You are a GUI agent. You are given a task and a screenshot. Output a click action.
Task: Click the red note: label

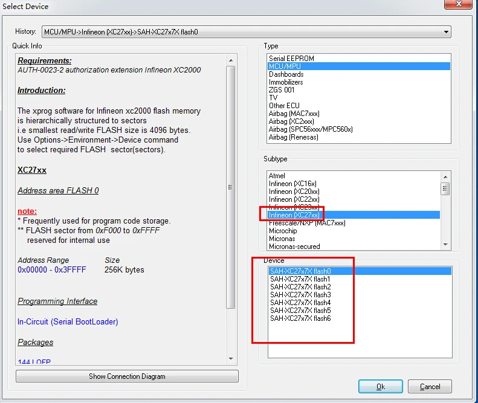[27, 211]
